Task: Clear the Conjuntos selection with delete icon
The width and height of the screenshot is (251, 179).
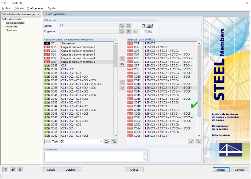Action: click(x=128, y=31)
